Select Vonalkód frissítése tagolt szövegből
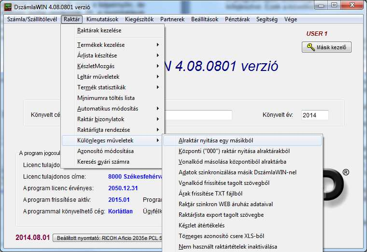This screenshot has width=367, height=252. pos(242,183)
